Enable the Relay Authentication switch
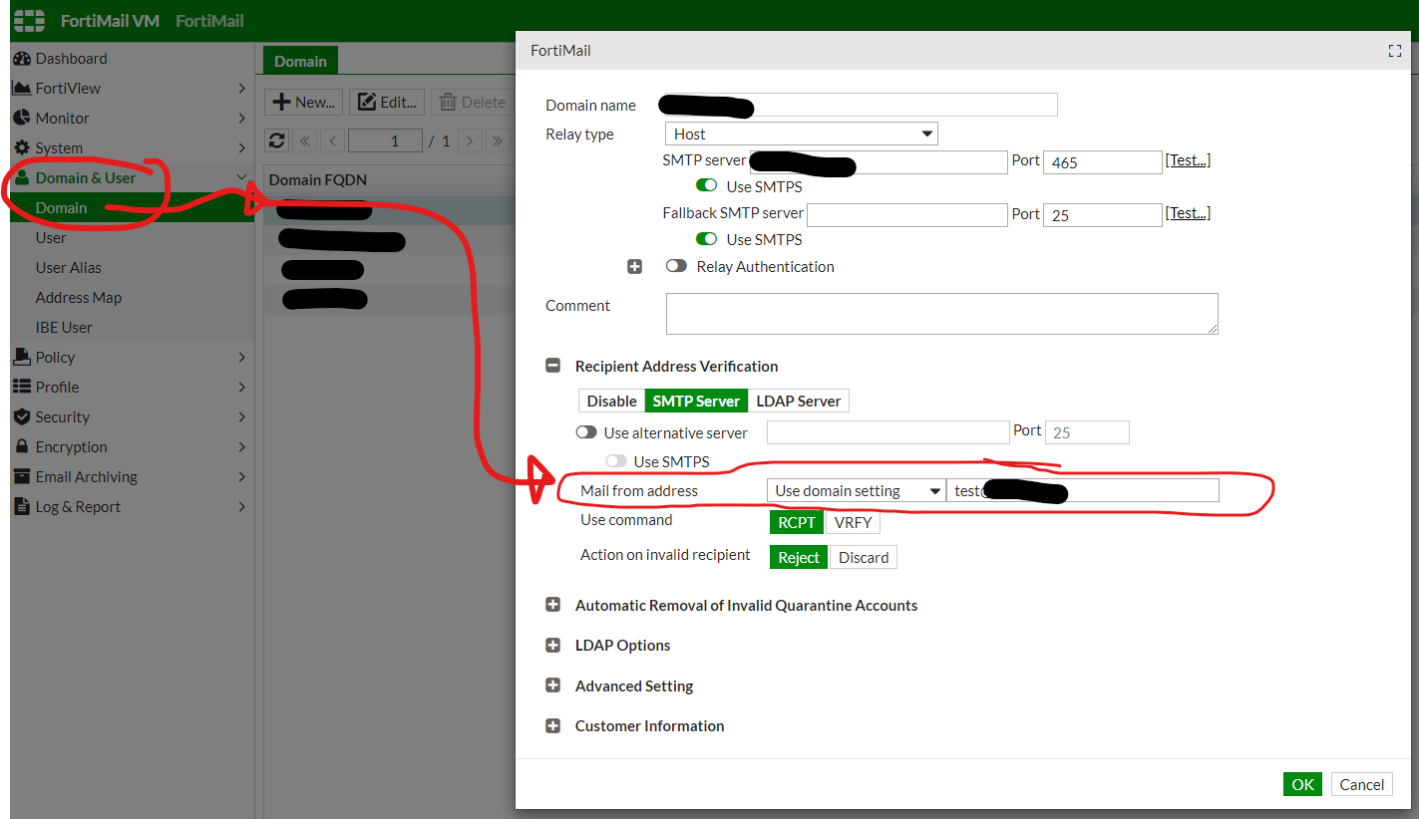The width and height of the screenshot is (1419, 819). [677, 267]
